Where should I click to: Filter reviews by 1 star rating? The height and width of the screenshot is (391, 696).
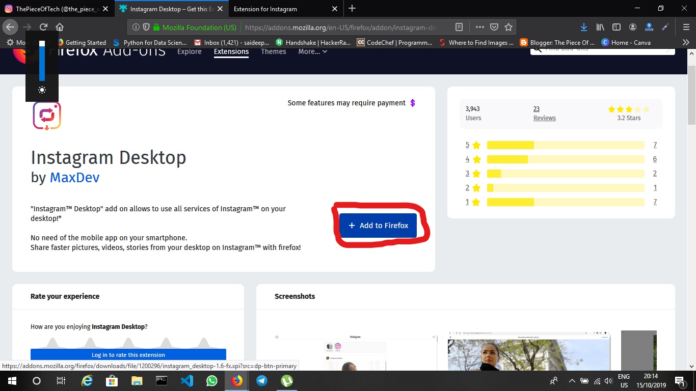tap(473, 202)
